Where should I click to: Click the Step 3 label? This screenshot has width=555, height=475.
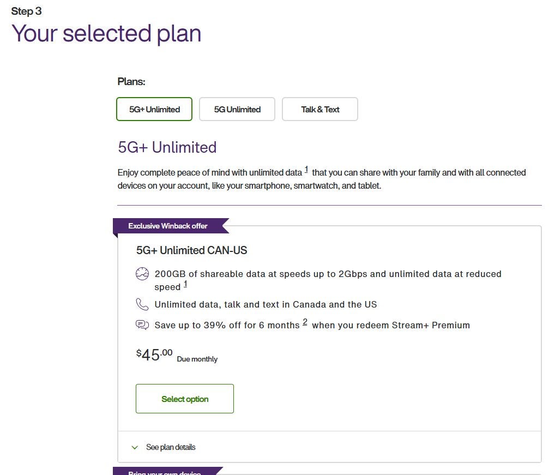click(x=27, y=11)
